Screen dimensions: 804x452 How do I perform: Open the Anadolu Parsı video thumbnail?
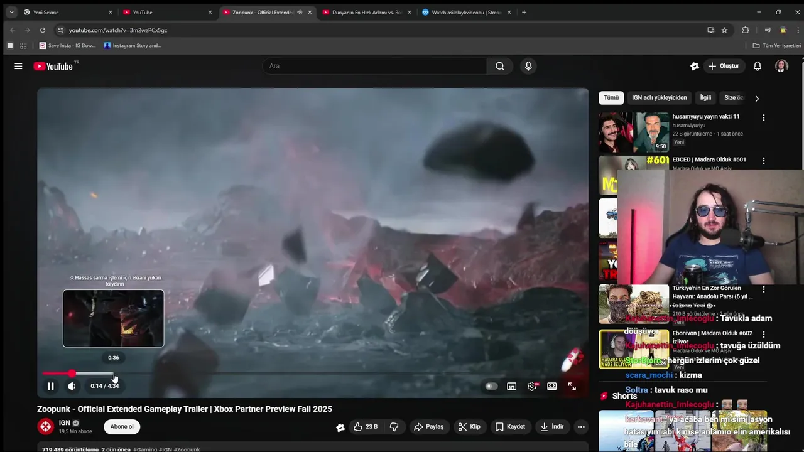click(x=634, y=304)
